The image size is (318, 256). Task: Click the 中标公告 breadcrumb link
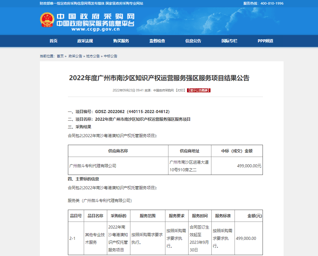111,56
